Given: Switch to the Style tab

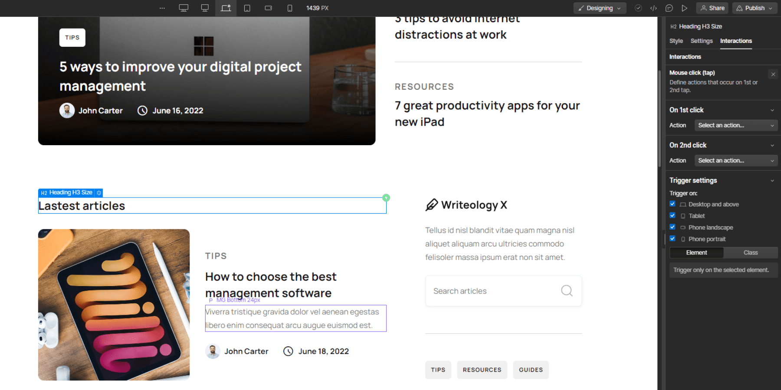Looking at the screenshot, I should 676,41.
